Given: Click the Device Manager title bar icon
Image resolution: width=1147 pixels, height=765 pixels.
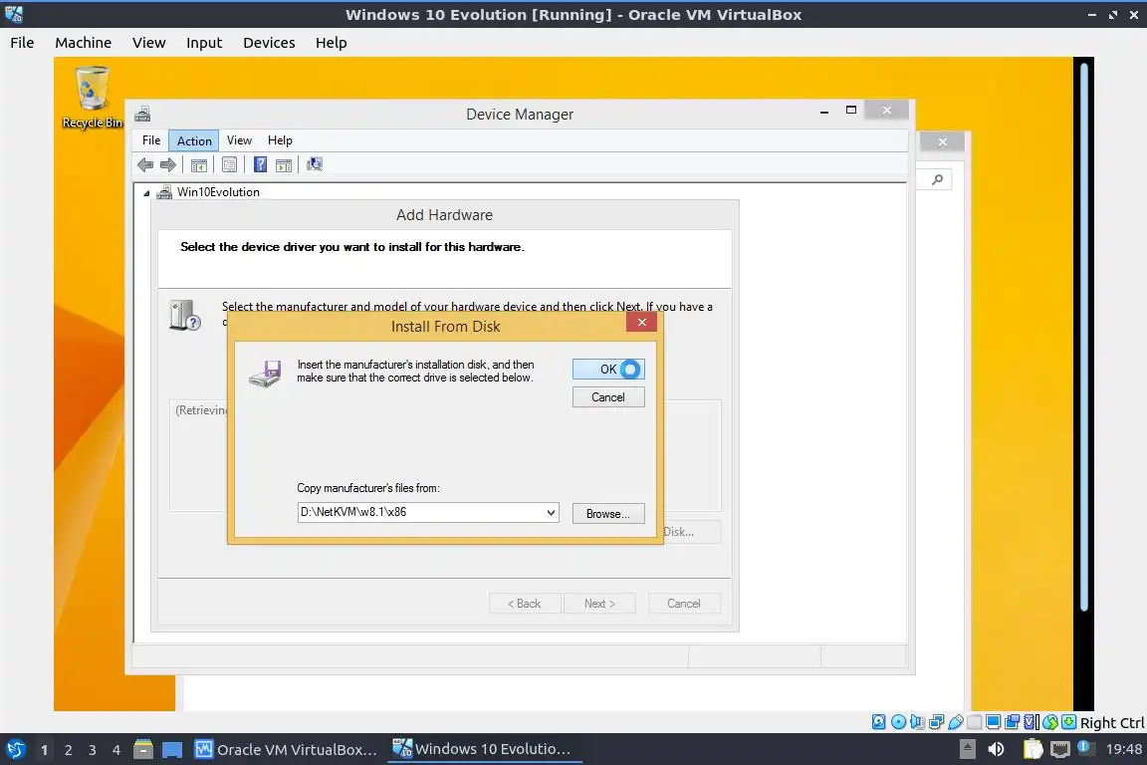Looking at the screenshot, I should [x=142, y=114].
